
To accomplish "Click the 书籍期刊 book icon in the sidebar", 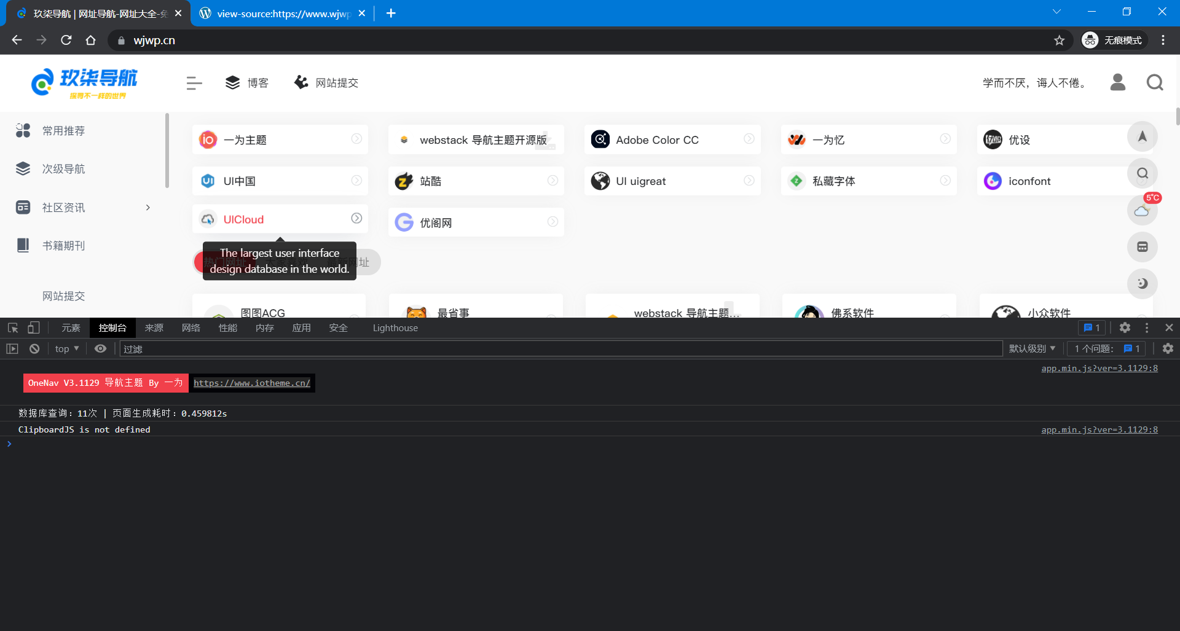I will click(x=23, y=245).
